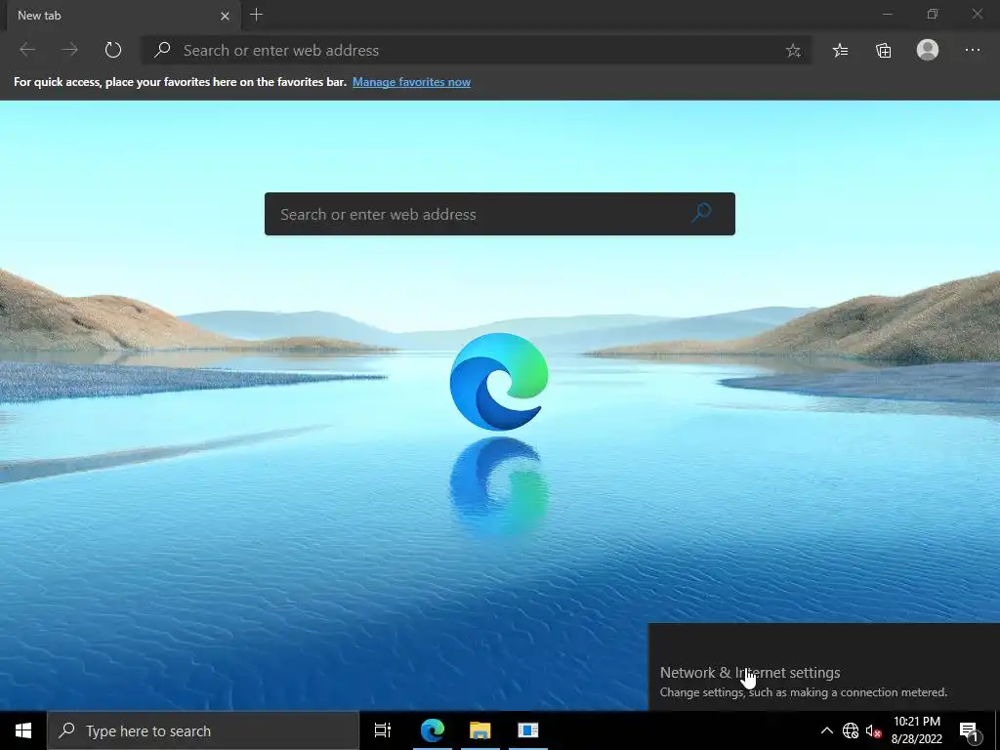
Task: Minimize the Edge window
Action: pyautogui.click(x=887, y=14)
